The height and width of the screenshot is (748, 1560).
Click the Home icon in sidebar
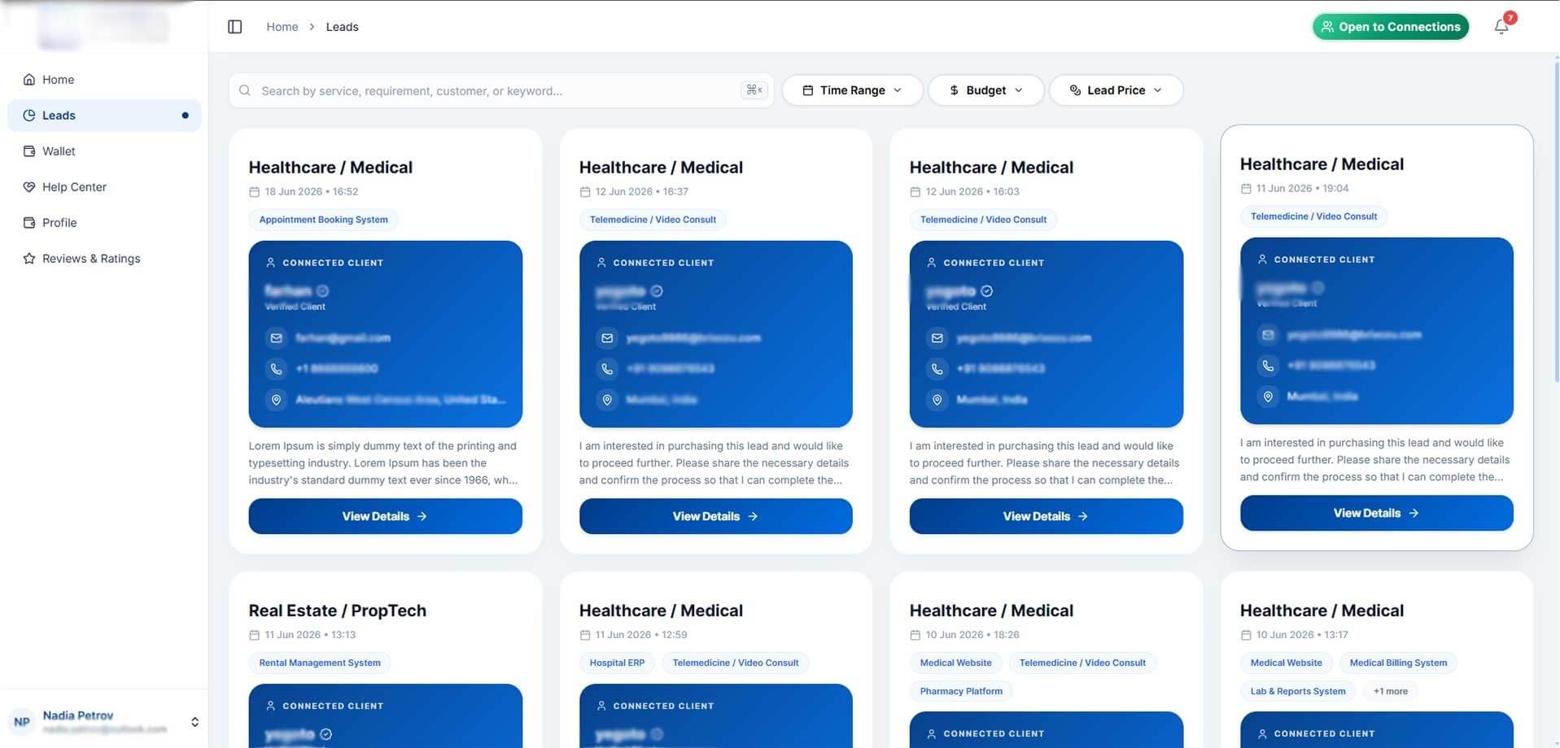[29, 80]
